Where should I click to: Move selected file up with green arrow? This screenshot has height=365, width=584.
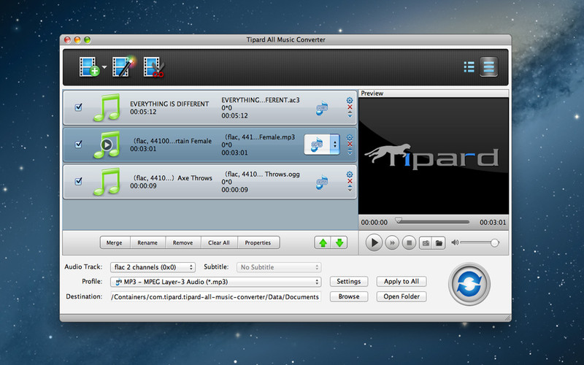[323, 243]
